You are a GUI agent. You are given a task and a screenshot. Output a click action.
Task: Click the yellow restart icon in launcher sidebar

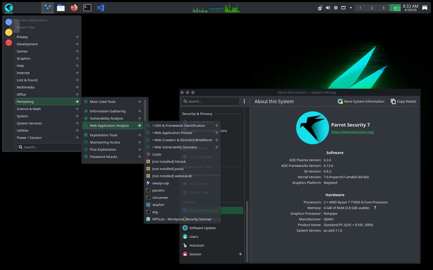pos(9,32)
